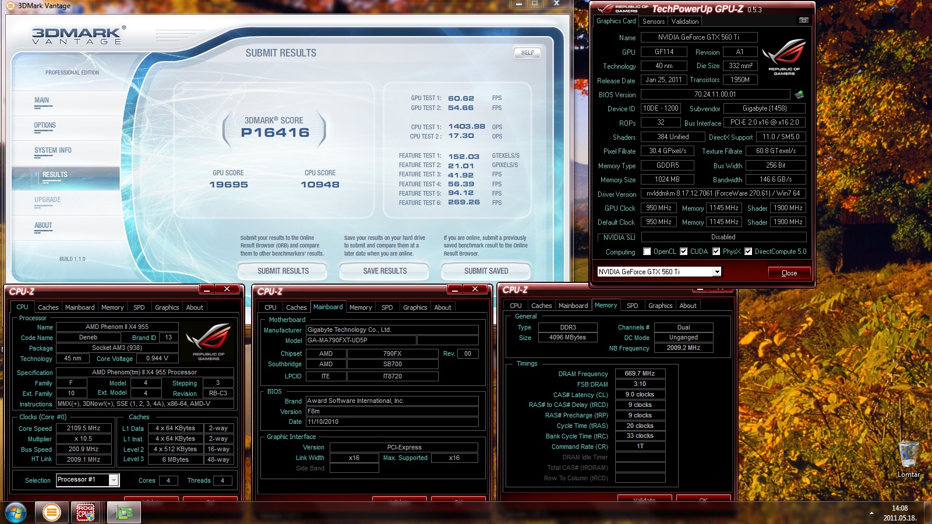Click the GPU-Z Name field with GTX 560 Ti
The height and width of the screenshot is (524, 932).
[699, 37]
